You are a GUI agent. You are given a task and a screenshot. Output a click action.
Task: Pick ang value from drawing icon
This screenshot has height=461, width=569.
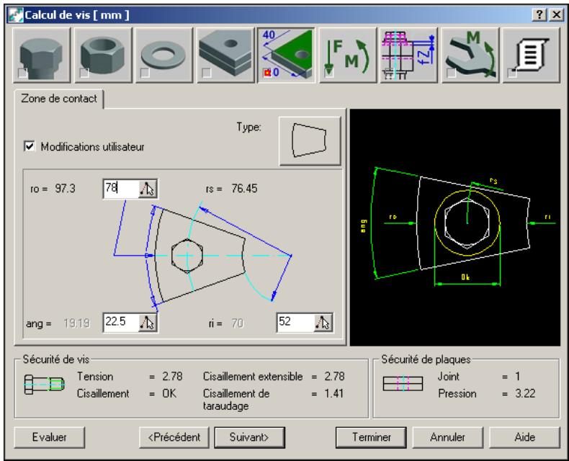(x=148, y=323)
